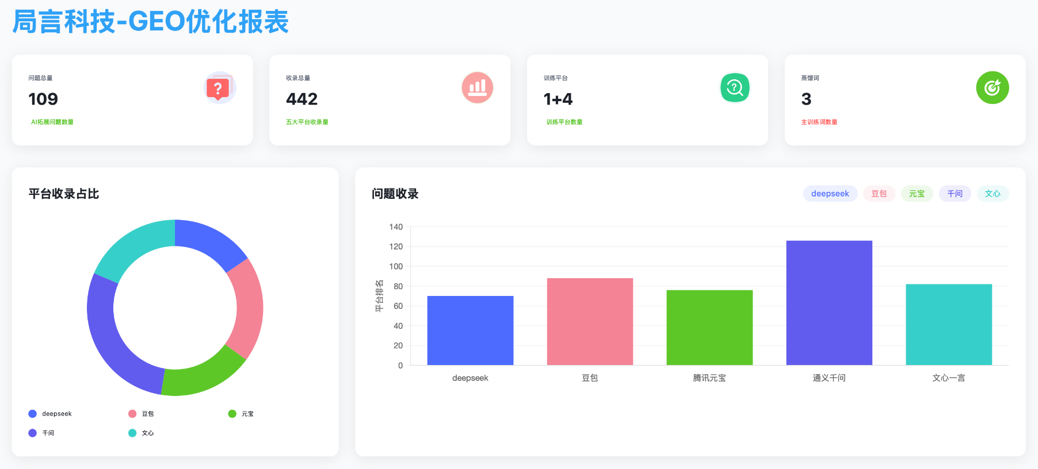Viewport: 1038px width, 469px height.
Task: Click the 文心一言 teal bar
Action: (x=948, y=325)
